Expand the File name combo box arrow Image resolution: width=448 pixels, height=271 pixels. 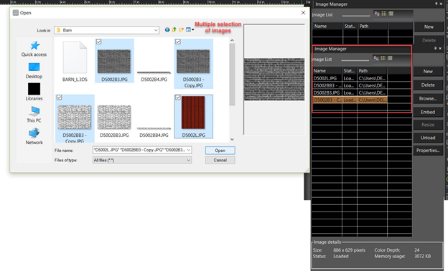click(x=189, y=150)
